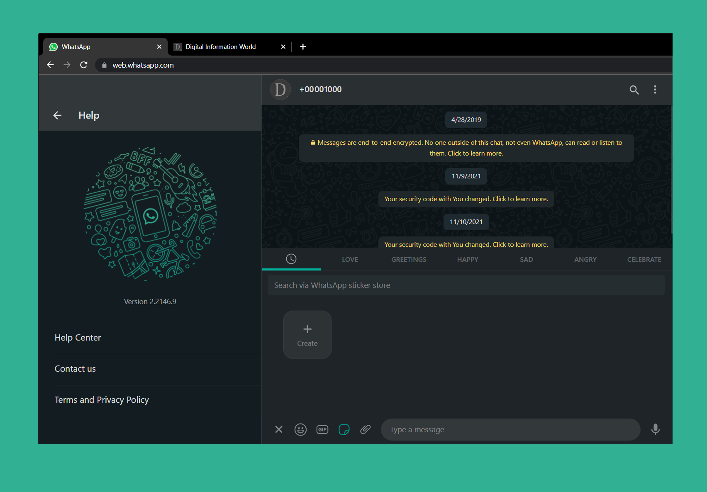Reload the web.whatsapp.com page
The width and height of the screenshot is (707, 492).
tap(84, 65)
